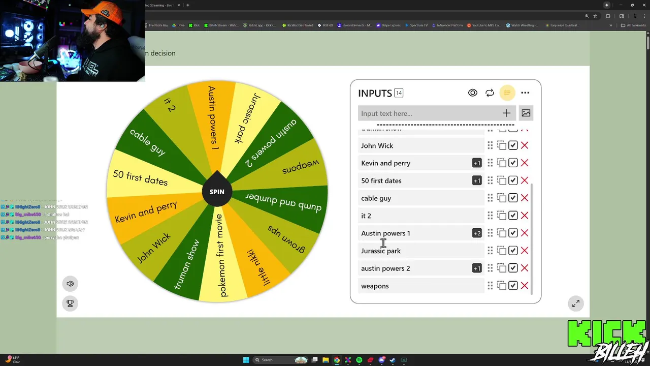
Task: Spin the wheel with the center SPIN button
Action: 217,192
